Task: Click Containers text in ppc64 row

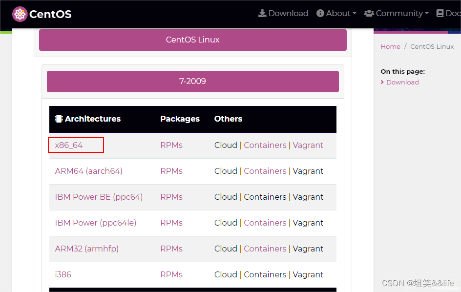Action: point(265,197)
